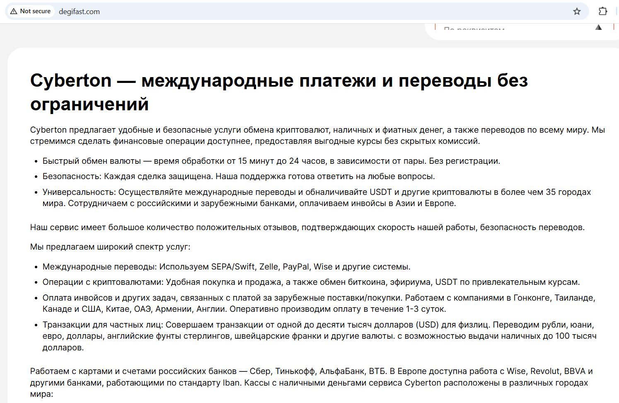This screenshot has width=619, height=403.
Task: Click the "Not secure" site info chip
Action: point(31,11)
